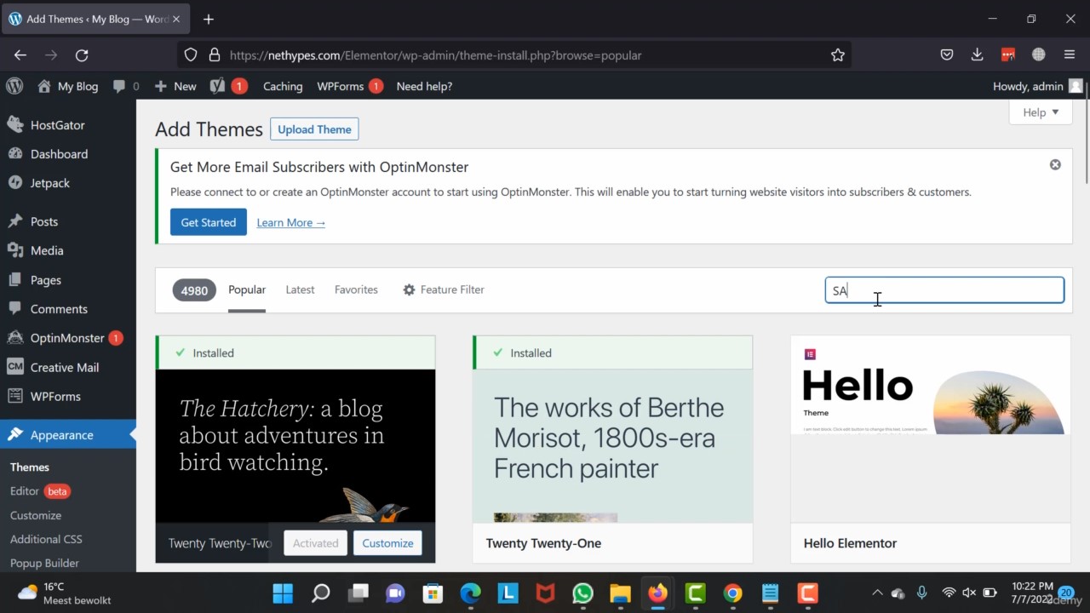Open Chrome from taskbar
1090x613 pixels.
click(x=732, y=593)
